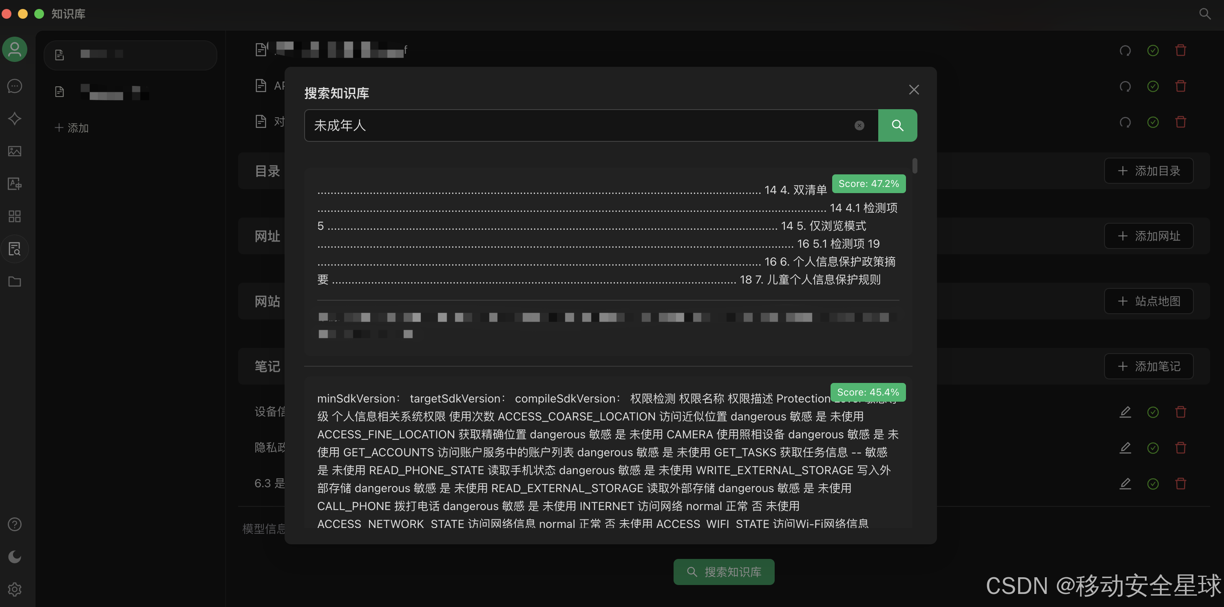Click 添加目录 button
Image resolution: width=1224 pixels, height=607 pixels.
click(x=1149, y=171)
